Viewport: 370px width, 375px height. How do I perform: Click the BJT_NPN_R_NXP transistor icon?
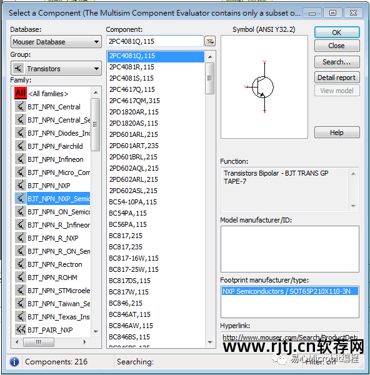click(x=21, y=238)
